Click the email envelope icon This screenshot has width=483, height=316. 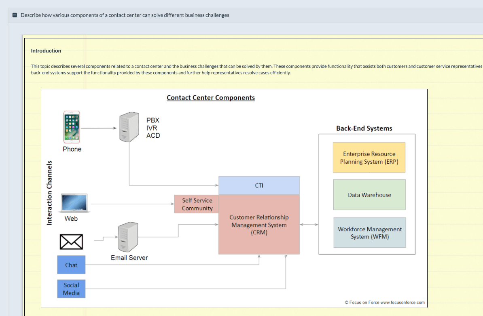(71, 242)
